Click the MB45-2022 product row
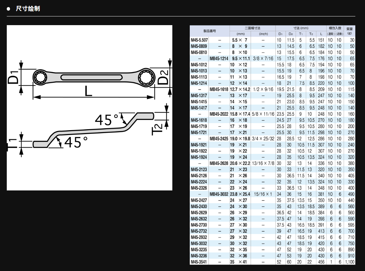Viewport: 365px width, 271px height. pyautogui.click(x=219, y=114)
